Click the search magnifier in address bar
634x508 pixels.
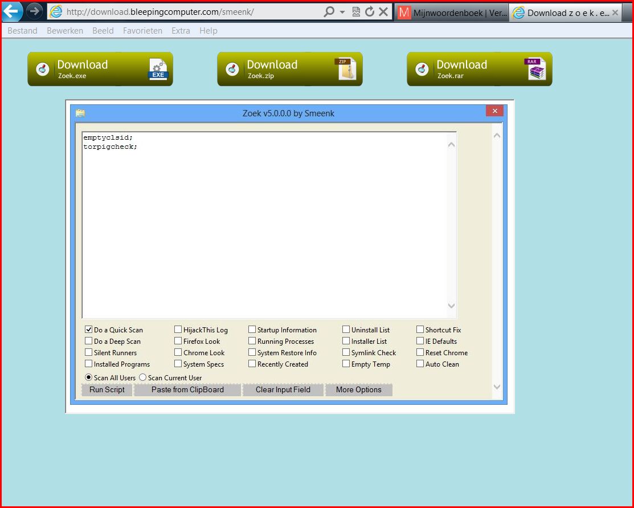tap(329, 12)
